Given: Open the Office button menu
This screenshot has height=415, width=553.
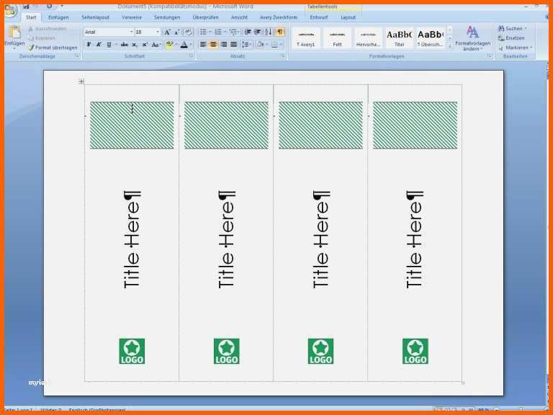Looking at the screenshot, I should 9,9.
